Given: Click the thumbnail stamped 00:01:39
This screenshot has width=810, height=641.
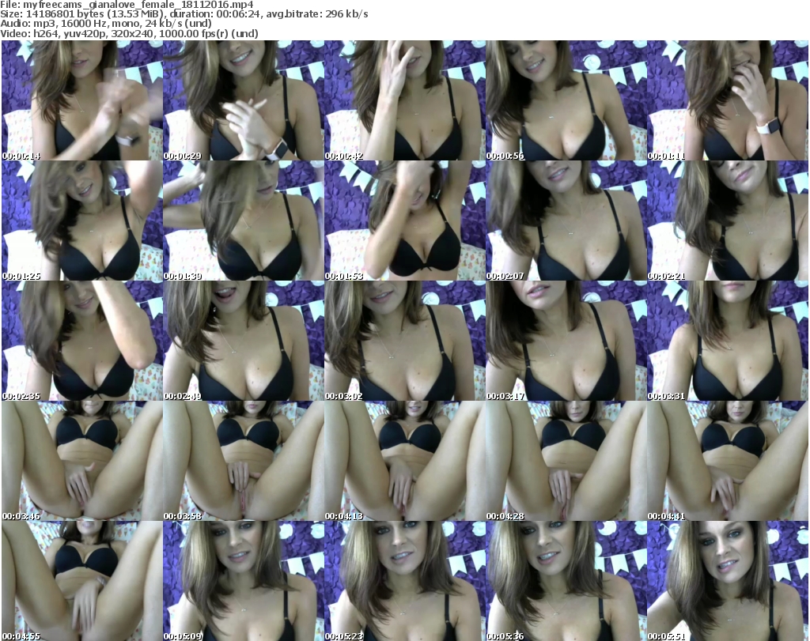Looking at the screenshot, I should (244, 221).
